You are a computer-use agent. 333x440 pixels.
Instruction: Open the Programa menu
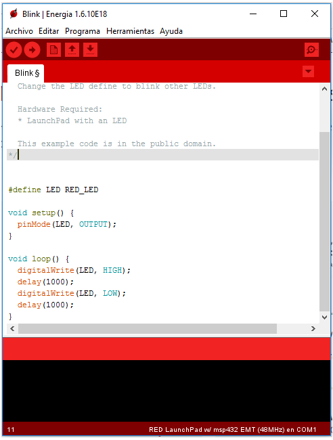point(83,31)
